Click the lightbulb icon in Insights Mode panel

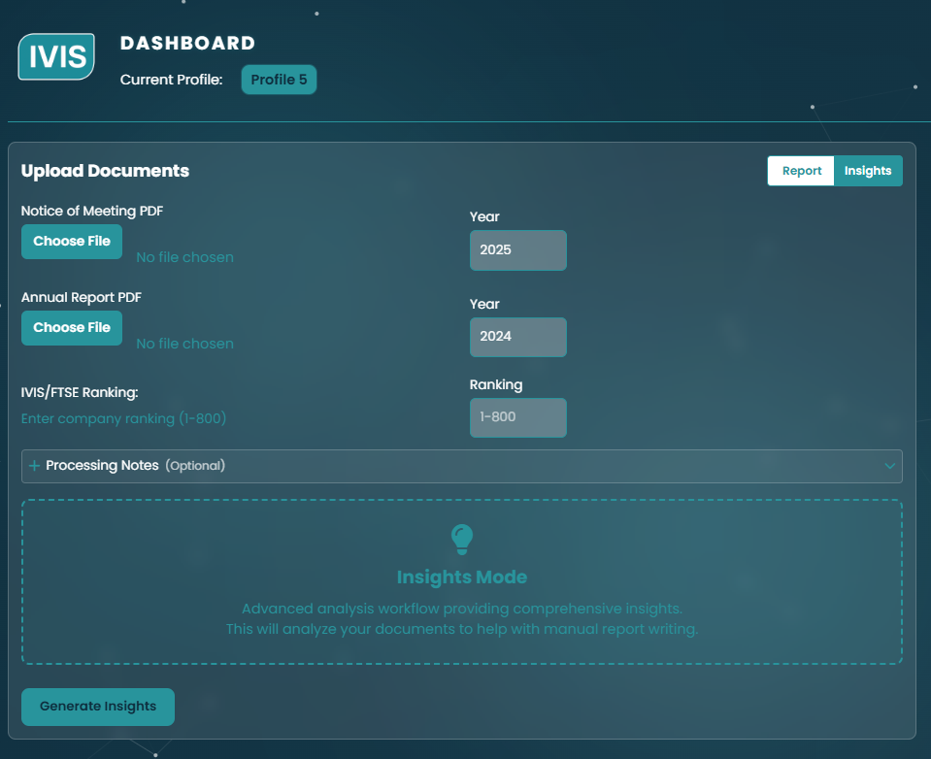click(x=461, y=540)
